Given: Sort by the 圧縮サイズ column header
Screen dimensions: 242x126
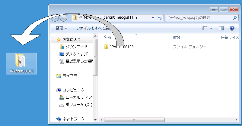Looking at the screenshot, I should click(x=230, y=37).
